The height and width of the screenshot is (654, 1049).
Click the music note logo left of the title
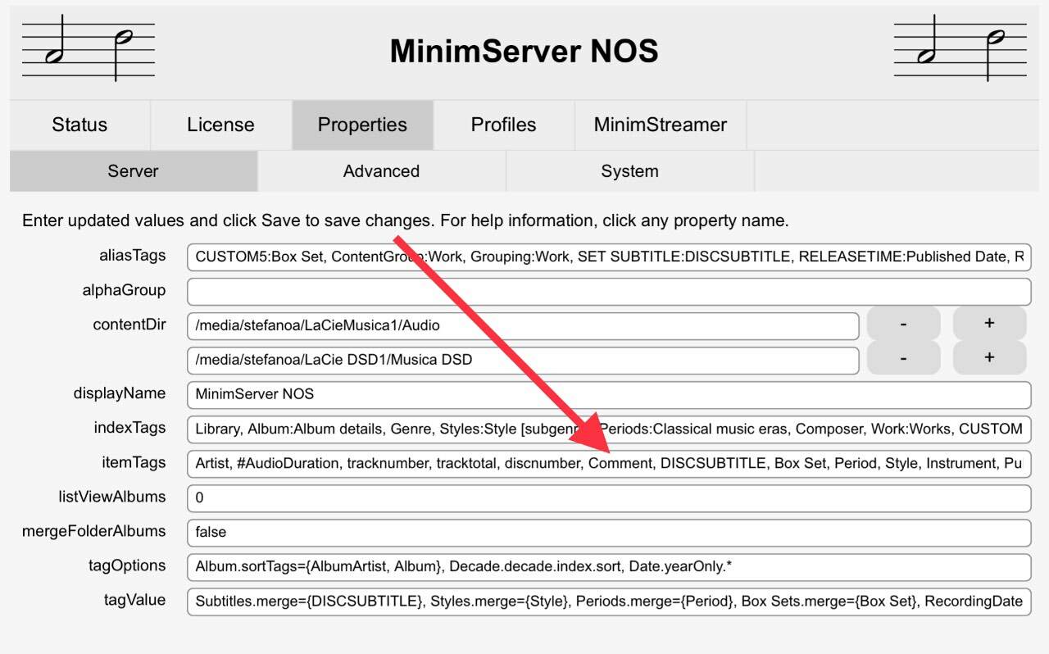(x=88, y=52)
